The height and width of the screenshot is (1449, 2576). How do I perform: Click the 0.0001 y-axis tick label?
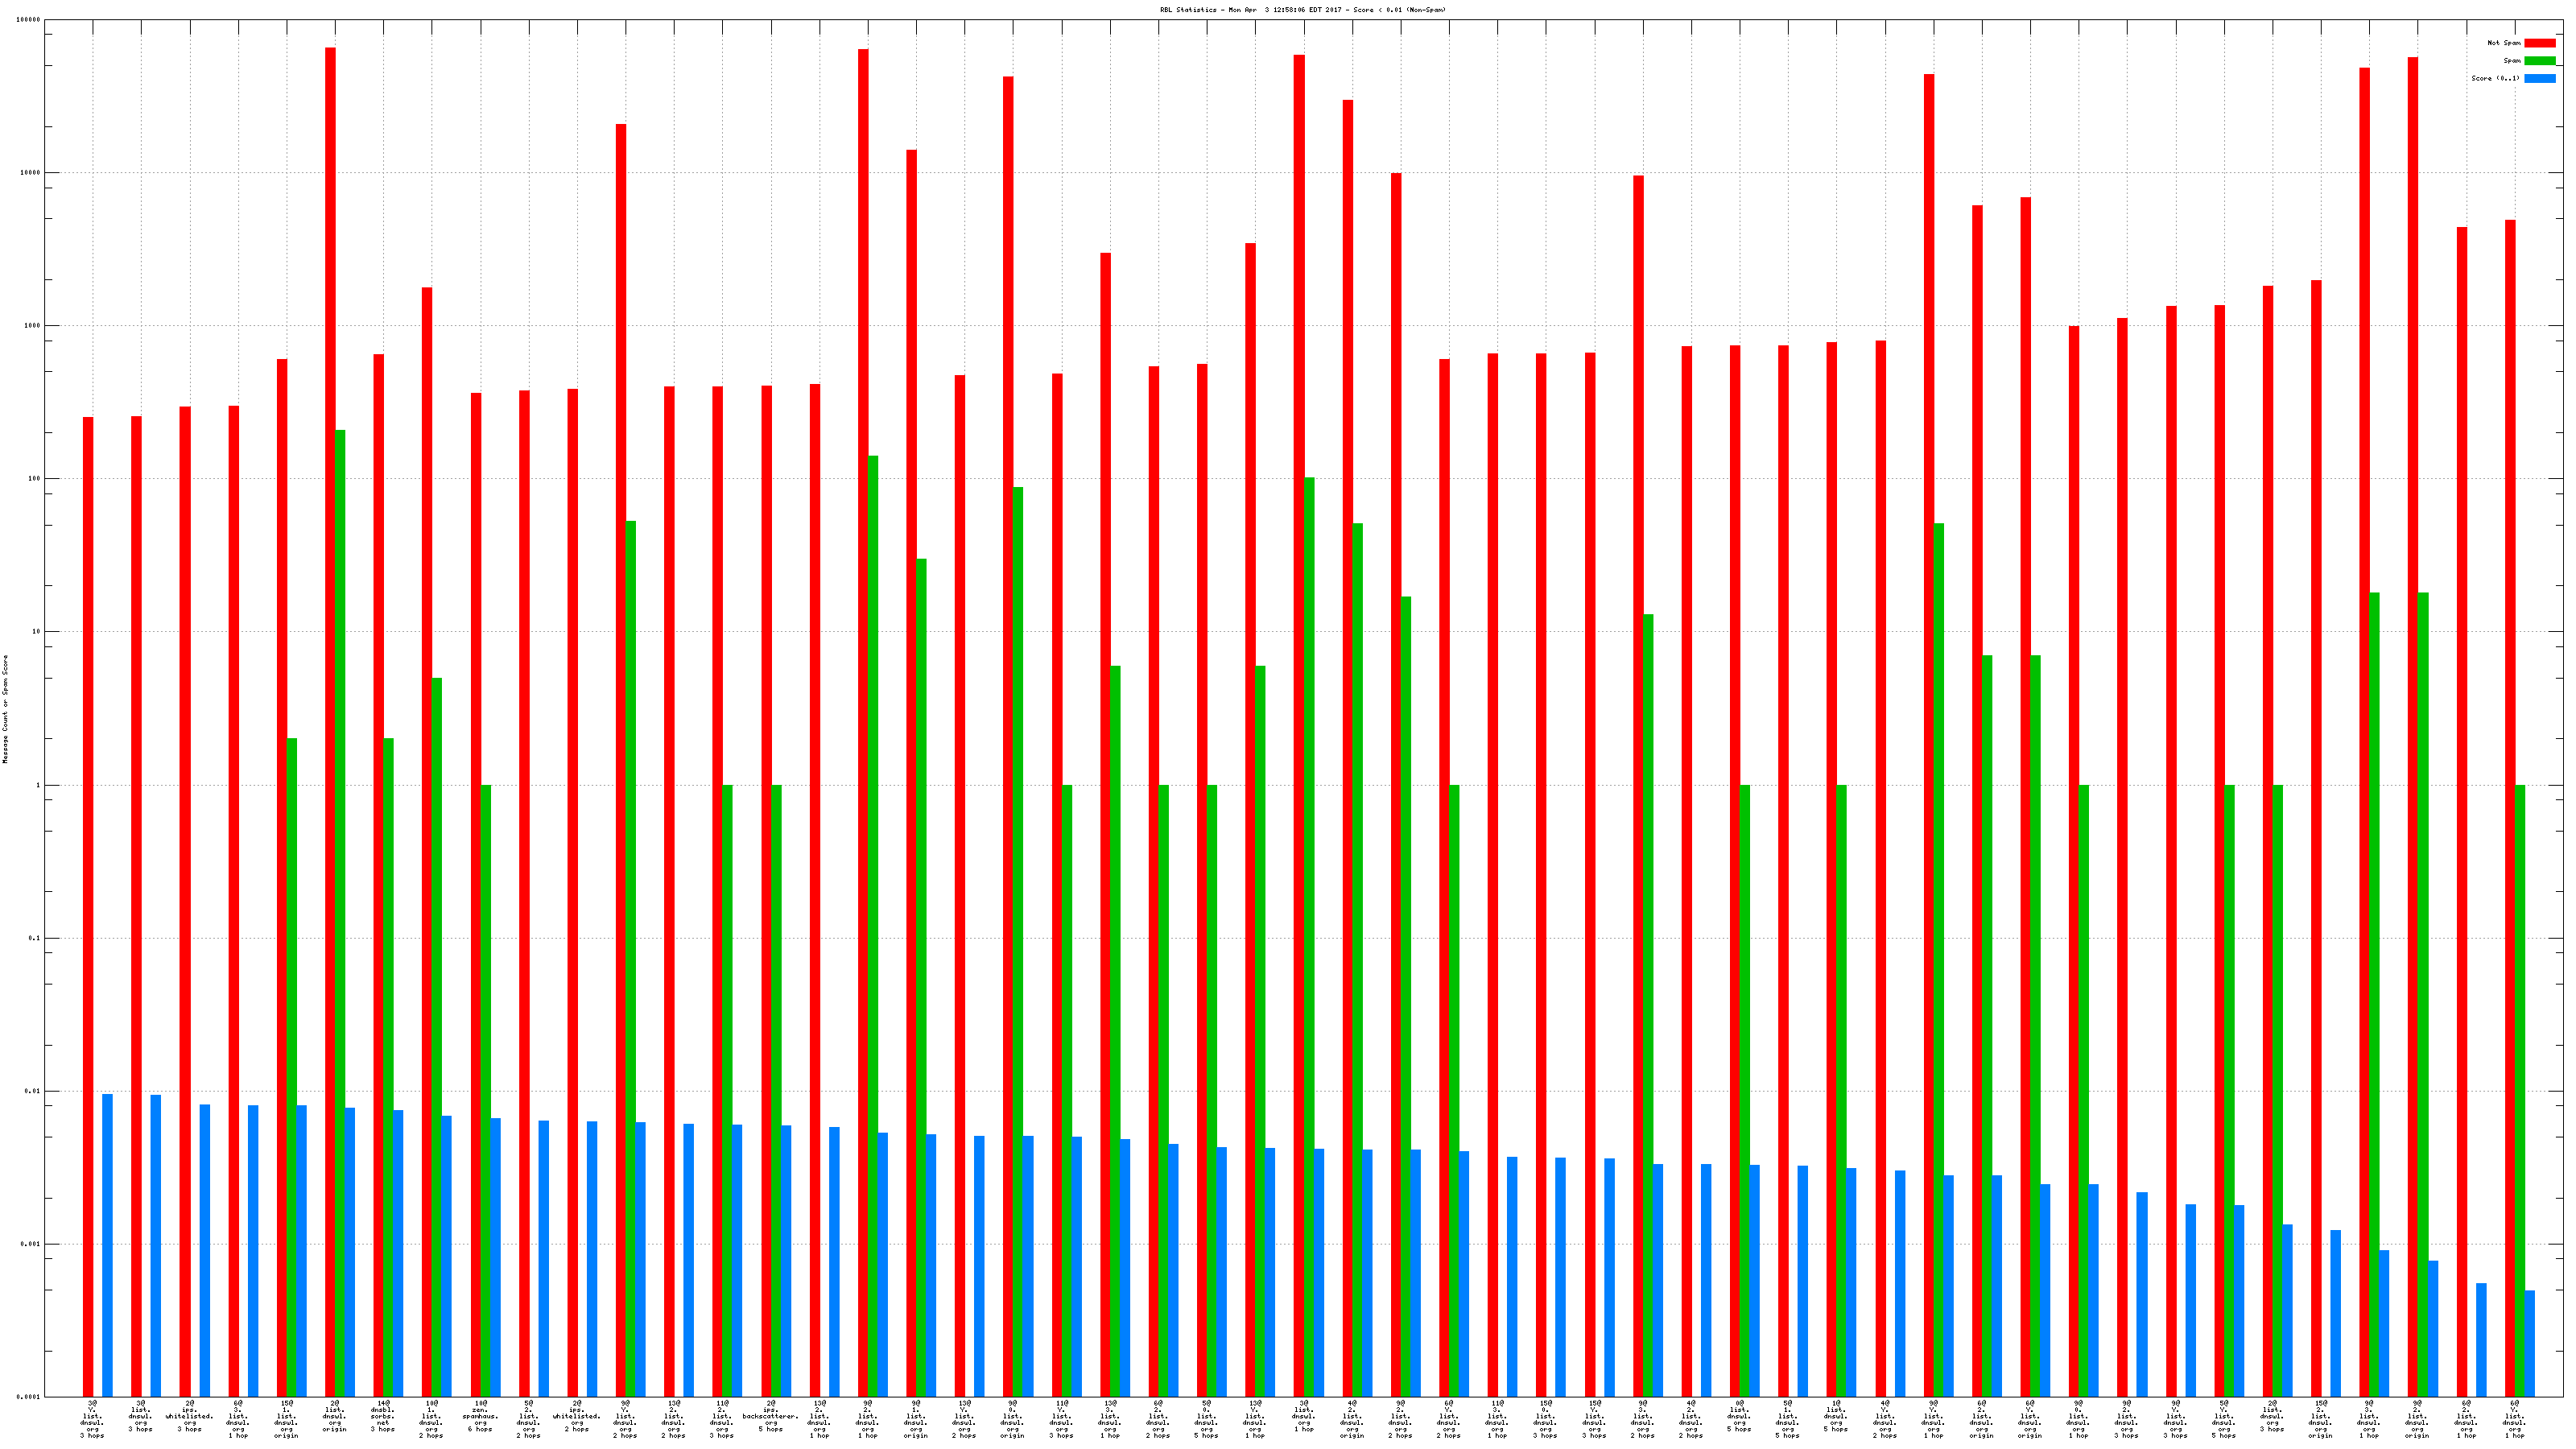pyautogui.click(x=29, y=1397)
